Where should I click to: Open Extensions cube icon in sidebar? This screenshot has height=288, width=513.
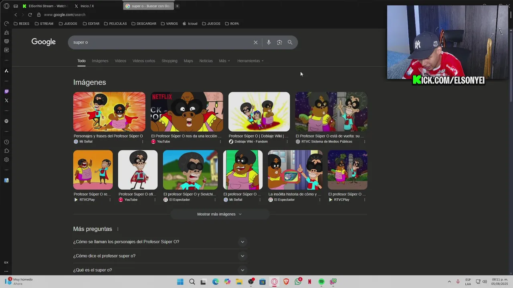tap(6, 151)
